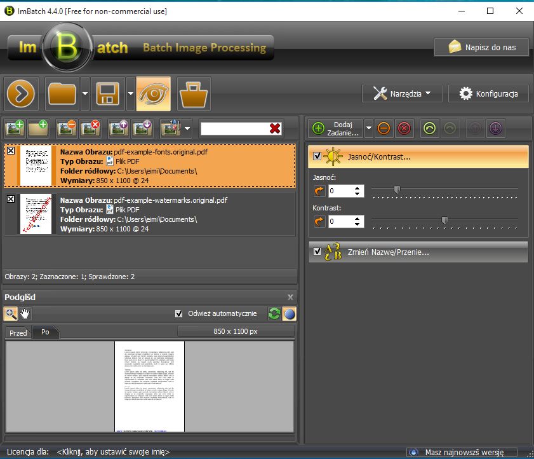Open the sort images dropdown arrow
534x459 pixels.
pos(187,128)
